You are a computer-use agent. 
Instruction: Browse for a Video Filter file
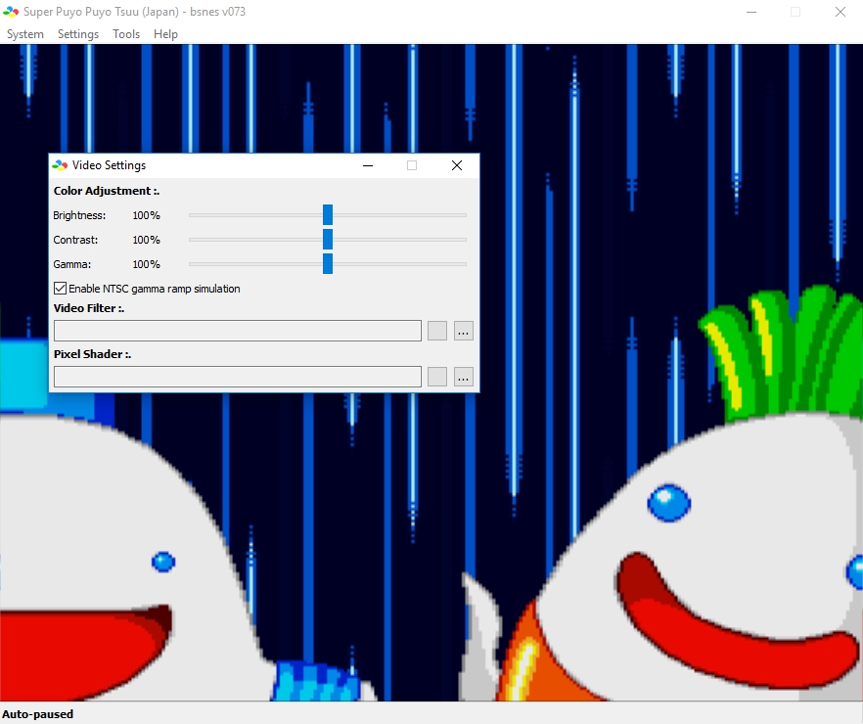tap(464, 332)
